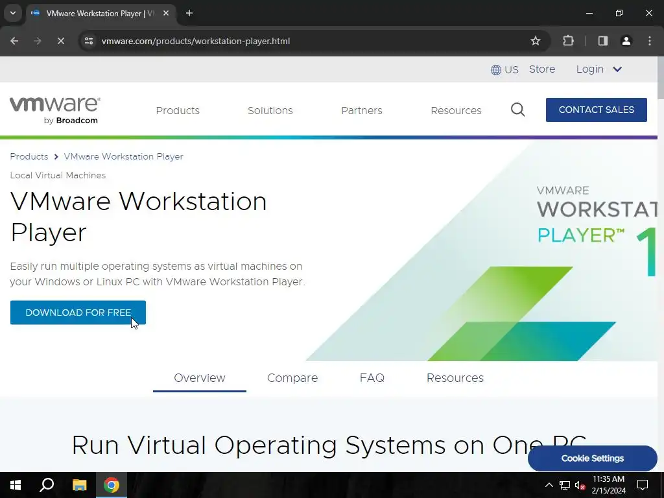Switch to the FAQ tab
Screen dimensions: 664x498
(x=372, y=378)
